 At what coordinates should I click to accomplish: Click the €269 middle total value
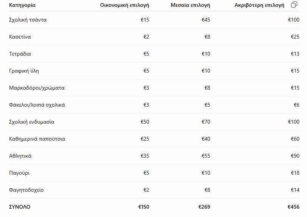tap(204, 207)
